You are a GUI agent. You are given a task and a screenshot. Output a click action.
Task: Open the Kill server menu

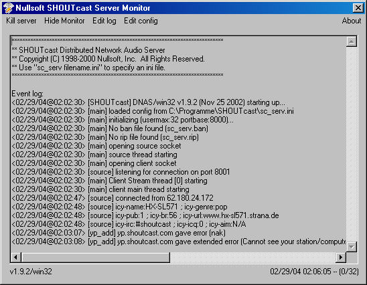(21, 21)
